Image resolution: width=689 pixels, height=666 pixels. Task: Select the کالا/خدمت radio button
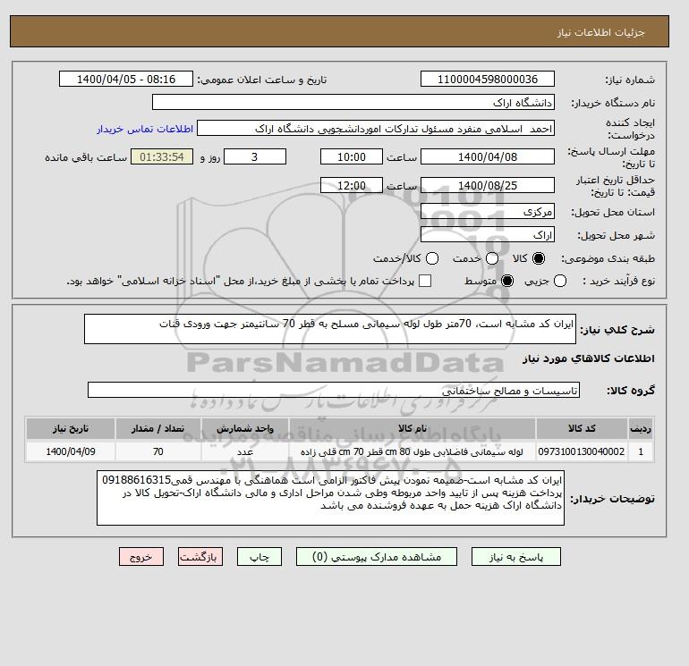(x=432, y=258)
